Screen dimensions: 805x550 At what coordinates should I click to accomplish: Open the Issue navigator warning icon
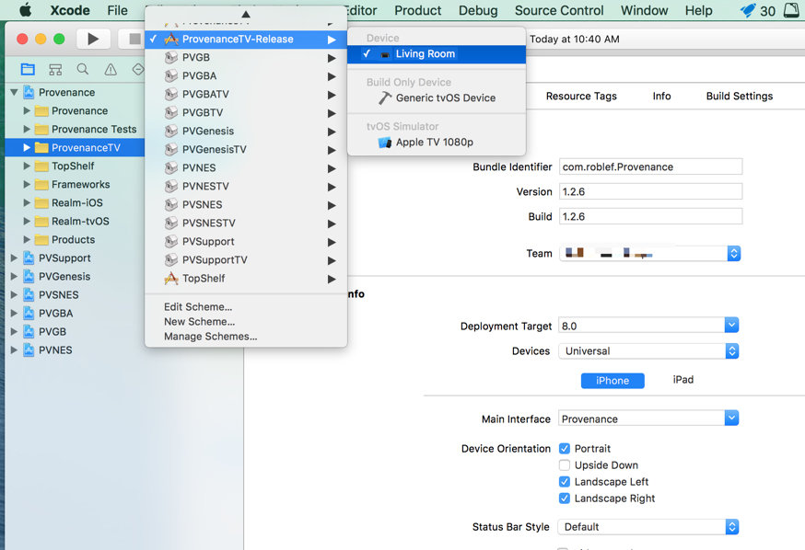(x=111, y=69)
